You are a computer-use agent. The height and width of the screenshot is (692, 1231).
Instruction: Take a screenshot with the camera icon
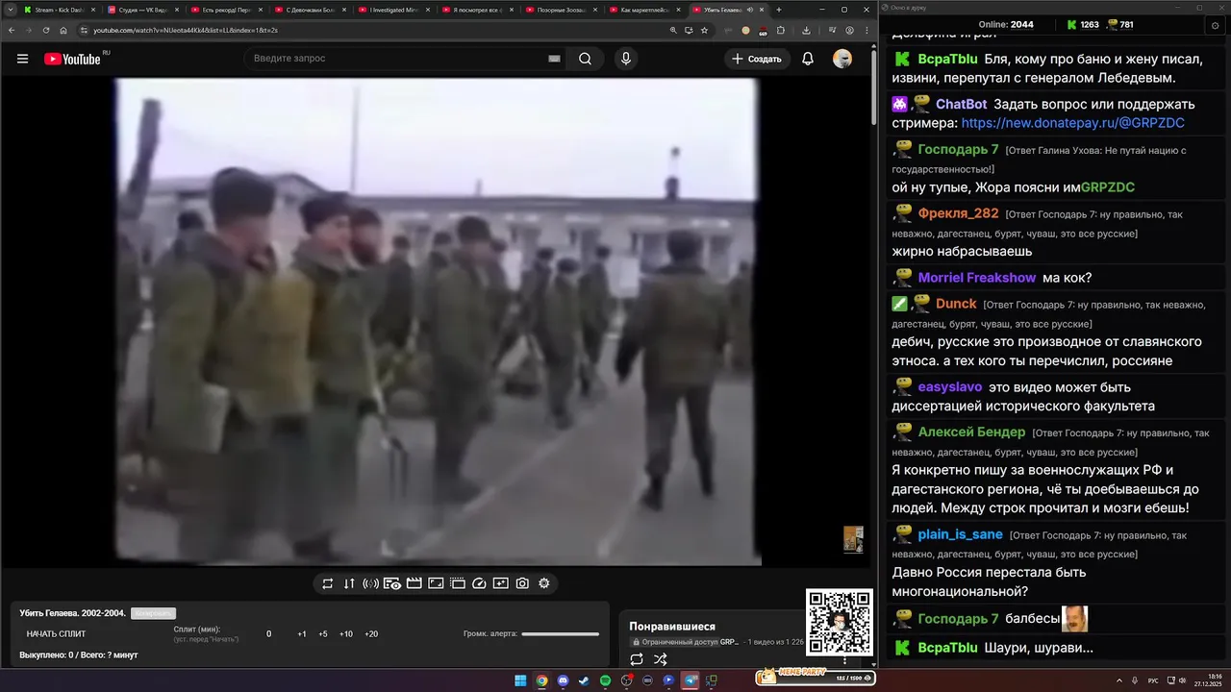(x=522, y=583)
